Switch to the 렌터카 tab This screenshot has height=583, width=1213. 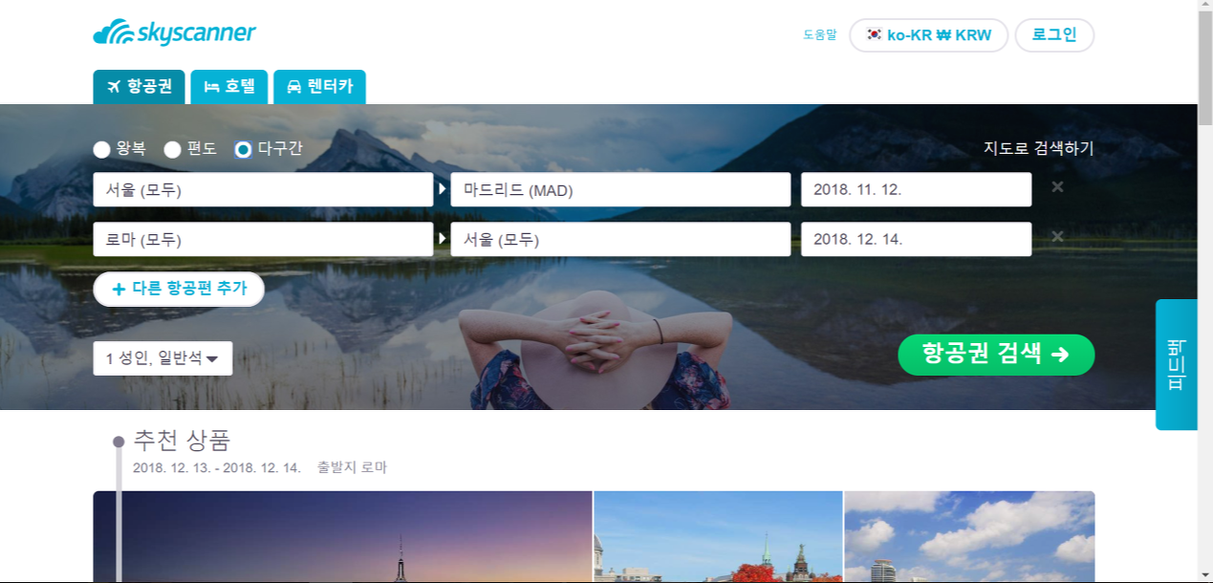click(319, 87)
